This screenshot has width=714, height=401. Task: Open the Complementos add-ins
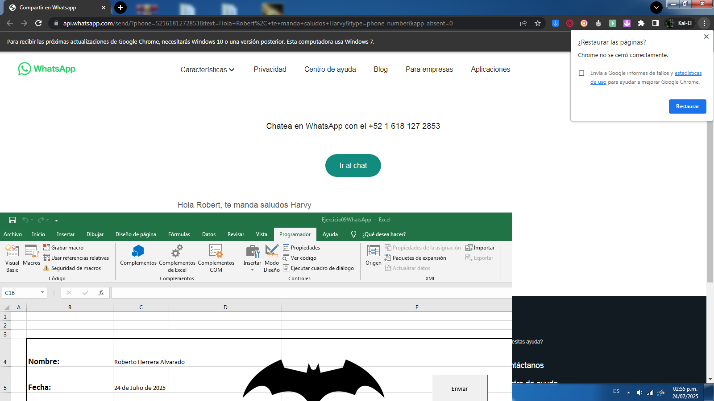[138, 255]
